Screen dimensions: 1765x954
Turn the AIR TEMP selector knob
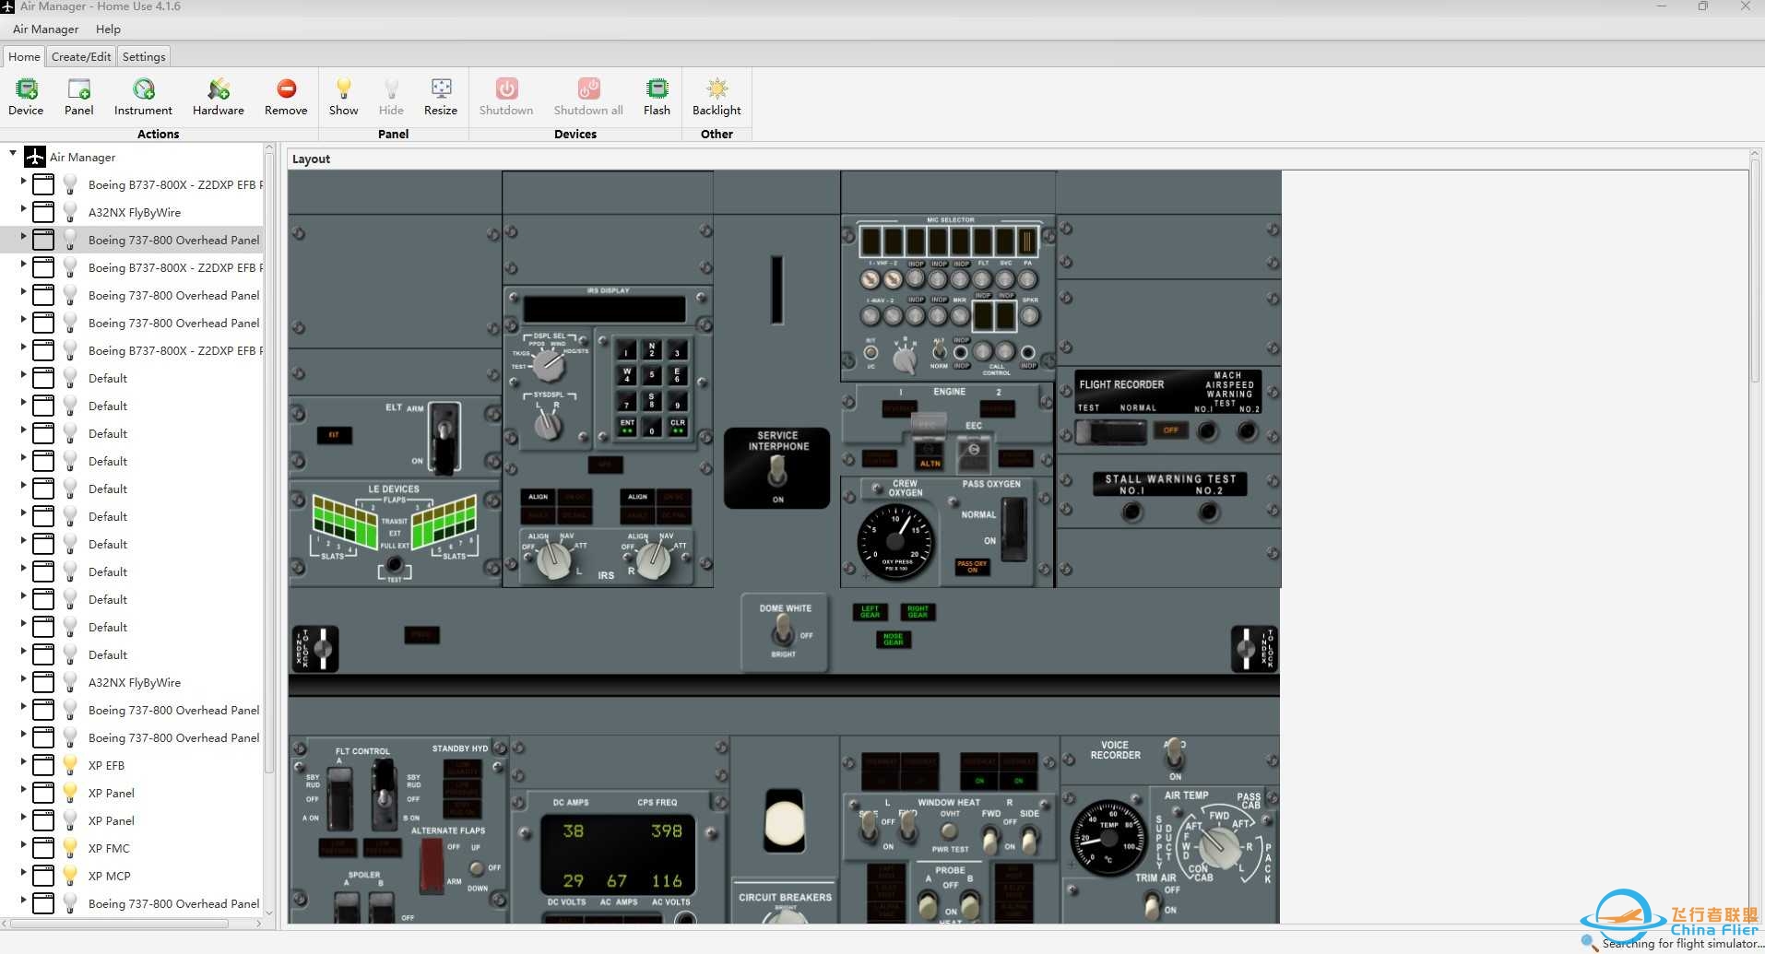coord(1220,845)
